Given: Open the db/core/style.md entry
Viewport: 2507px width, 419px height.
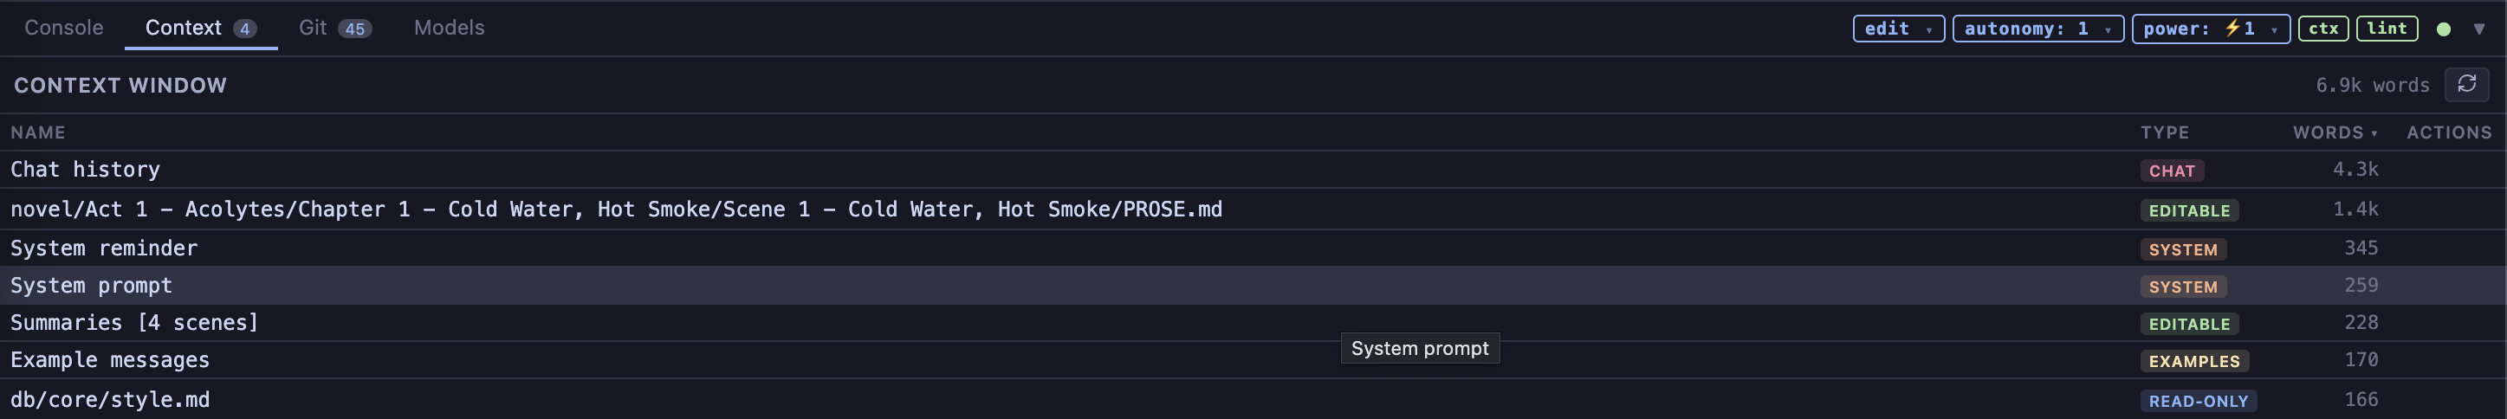Looking at the screenshot, I should coord(110,400).
